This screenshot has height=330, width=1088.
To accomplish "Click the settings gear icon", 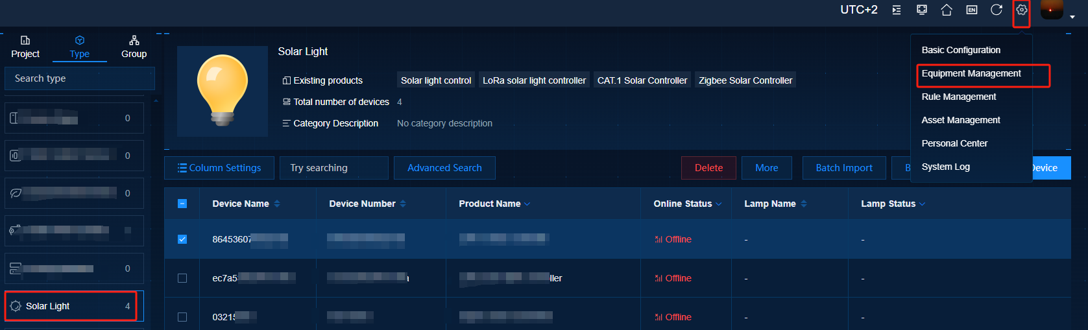I will 1021,10.
